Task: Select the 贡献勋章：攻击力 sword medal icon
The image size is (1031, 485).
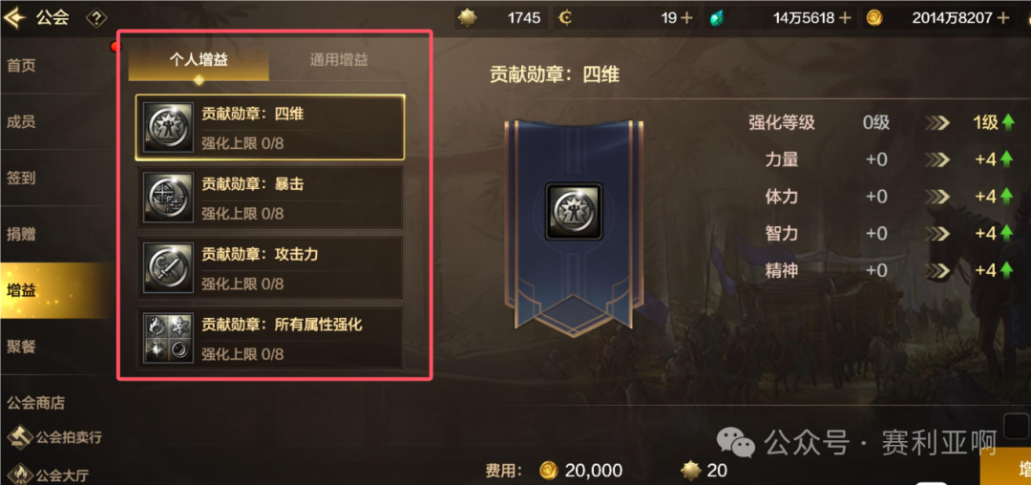Action: [168, 268]
